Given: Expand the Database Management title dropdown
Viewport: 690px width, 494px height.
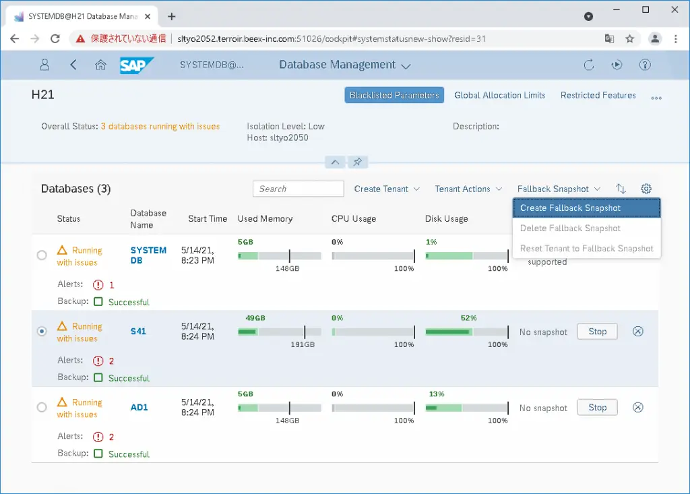Looking at the screenshot, I should [406, 65].
